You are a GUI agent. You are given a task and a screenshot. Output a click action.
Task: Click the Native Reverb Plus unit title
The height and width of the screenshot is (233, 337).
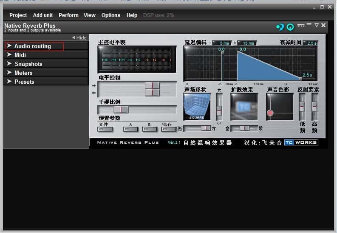(x=30, y=26)
